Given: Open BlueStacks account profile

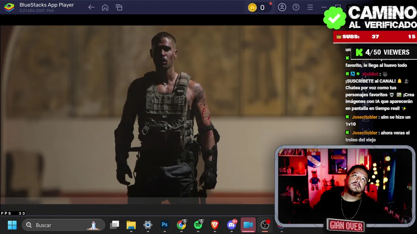Looking at the screenshot, I should click(282, 7).
